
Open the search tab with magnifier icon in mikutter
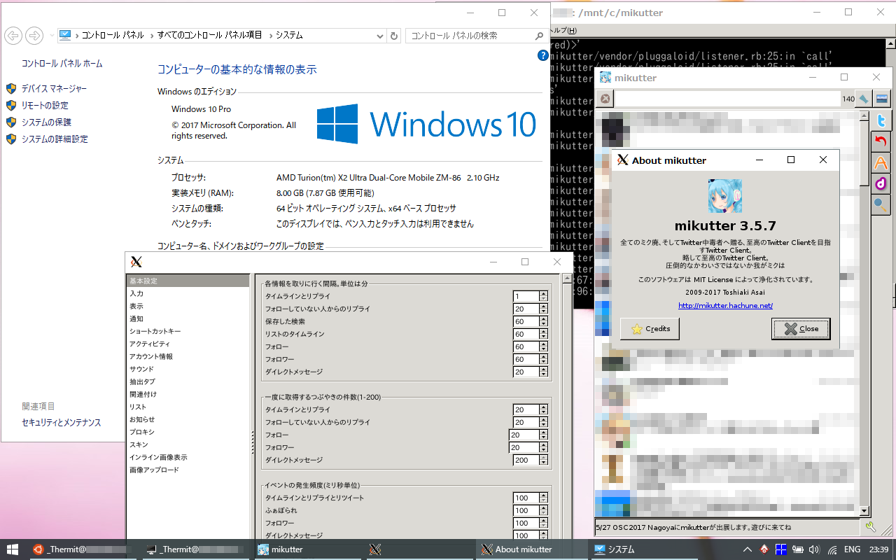(x=881, y=204)
